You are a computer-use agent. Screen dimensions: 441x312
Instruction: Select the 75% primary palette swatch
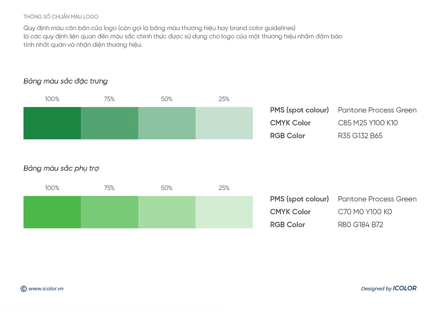(x=109, y=123)
